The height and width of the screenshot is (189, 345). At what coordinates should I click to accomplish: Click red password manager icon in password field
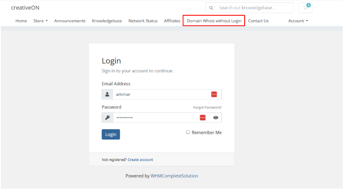203,118
